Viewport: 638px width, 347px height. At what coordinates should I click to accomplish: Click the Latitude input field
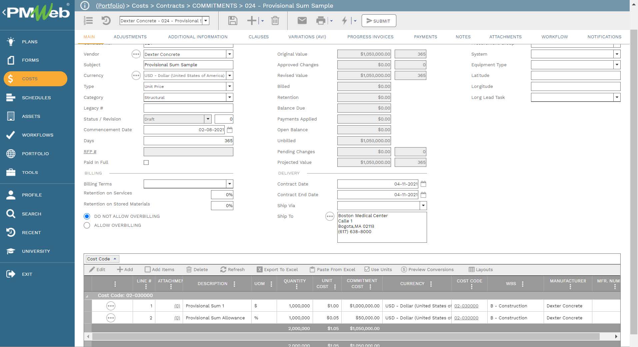[x=575, y=76]
